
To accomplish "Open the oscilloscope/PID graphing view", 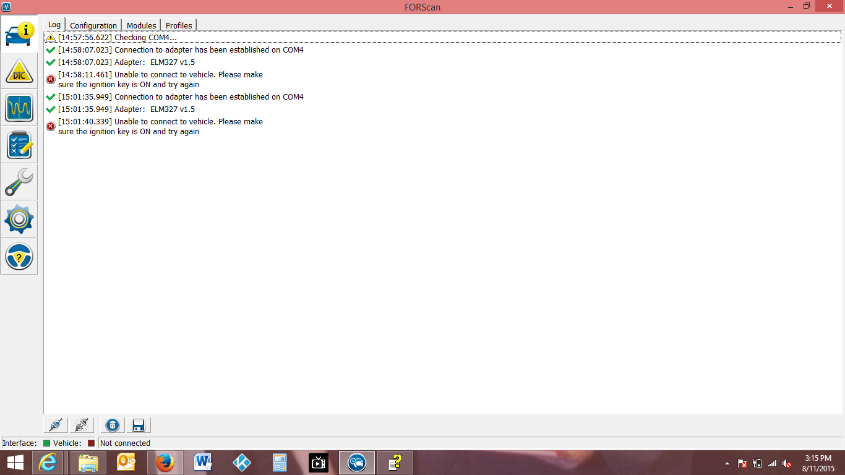I will coord(19,108).
